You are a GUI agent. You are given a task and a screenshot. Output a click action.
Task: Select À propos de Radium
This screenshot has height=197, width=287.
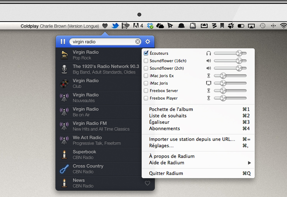point(198,156)
